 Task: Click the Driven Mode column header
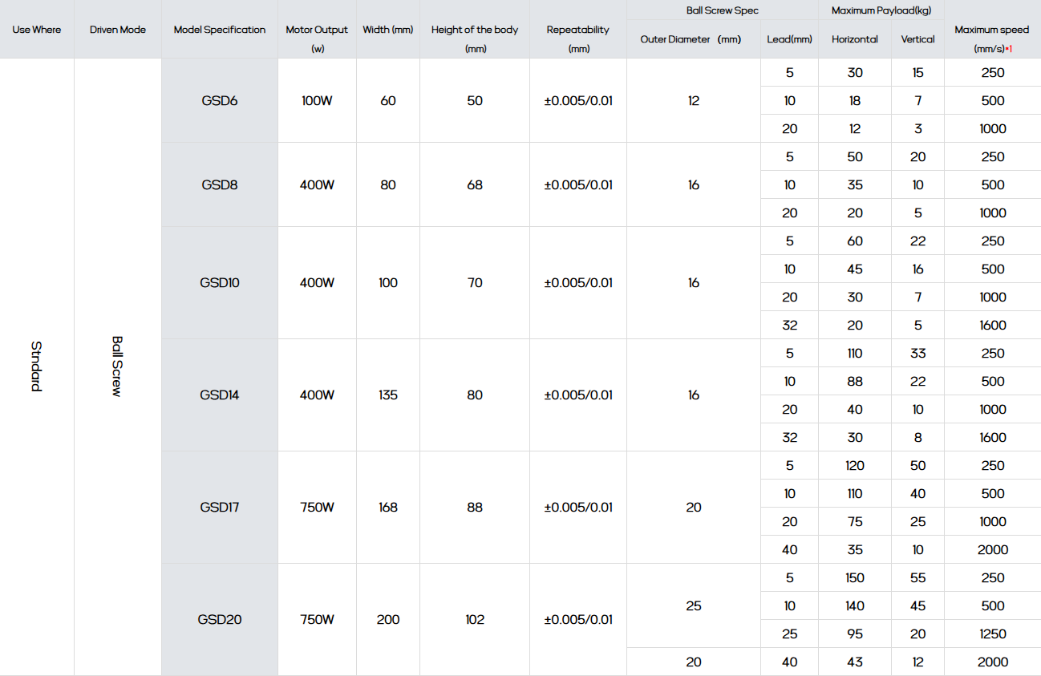click(118, 30)
